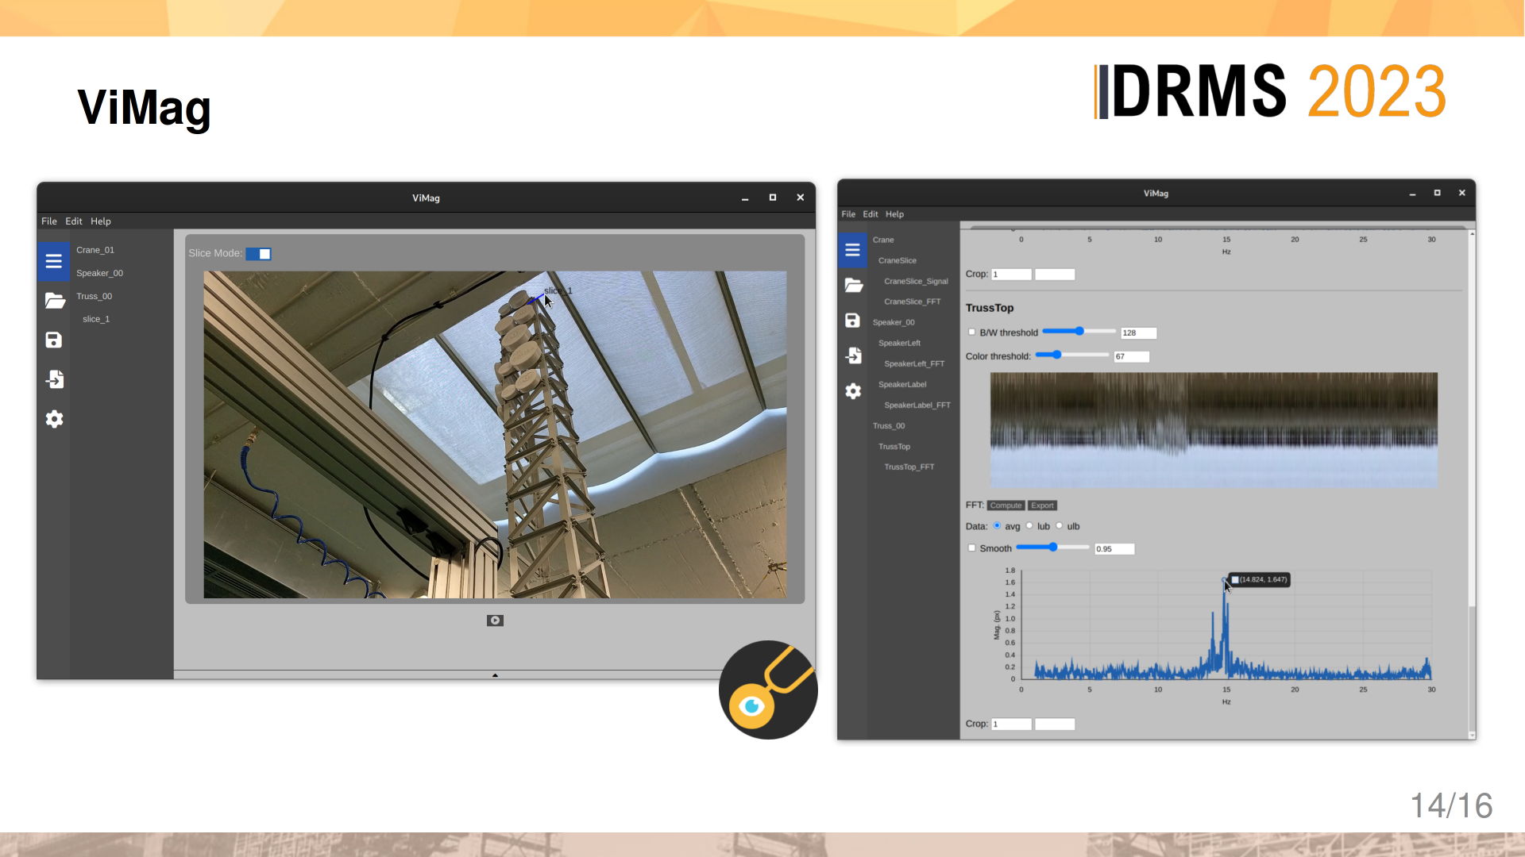The height and width of the screenshot is (857, 1525).
Task: Click save icon in left window sidebar
Action: tap(53, 340)
